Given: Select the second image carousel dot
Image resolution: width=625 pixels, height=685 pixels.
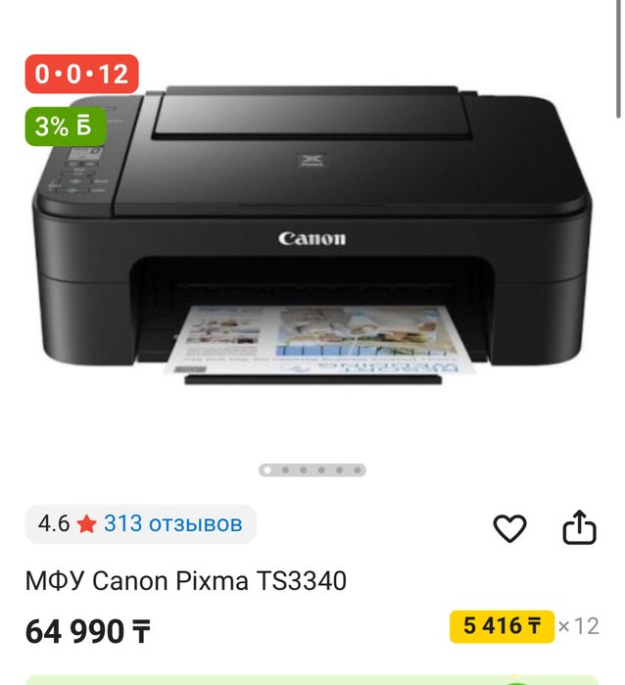Looking at the screenshot, I should tap(285, 470).
